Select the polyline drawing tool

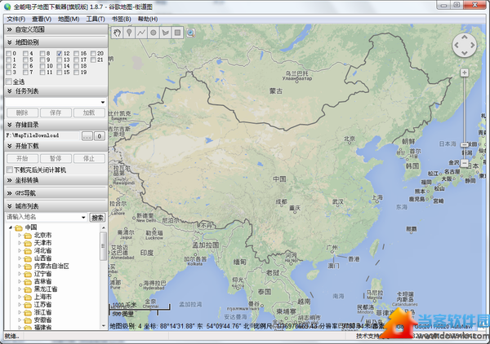point(141,33)
